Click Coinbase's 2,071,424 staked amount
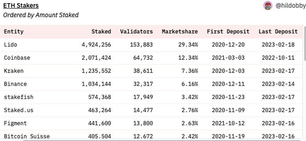This screenshot has width=306, height=141. tap(96, 58)
